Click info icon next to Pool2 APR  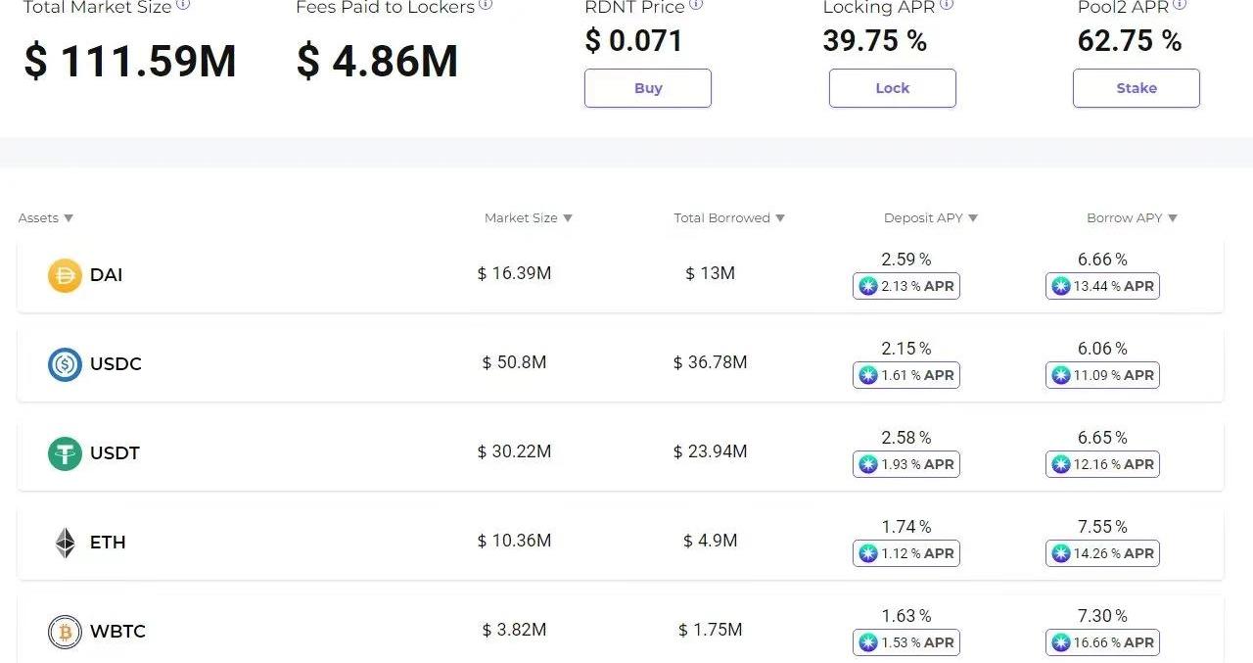point(1180,5)
